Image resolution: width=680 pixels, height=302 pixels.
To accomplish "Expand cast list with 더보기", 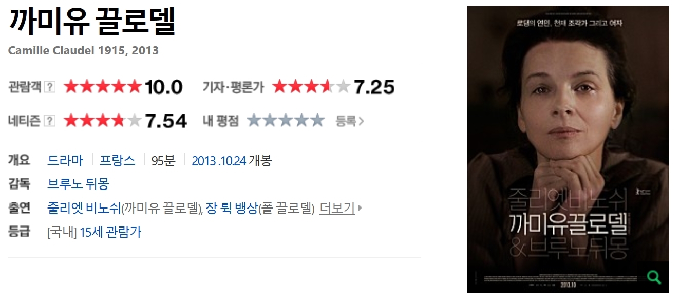I will pyautogui.click(x=337, y=209).
